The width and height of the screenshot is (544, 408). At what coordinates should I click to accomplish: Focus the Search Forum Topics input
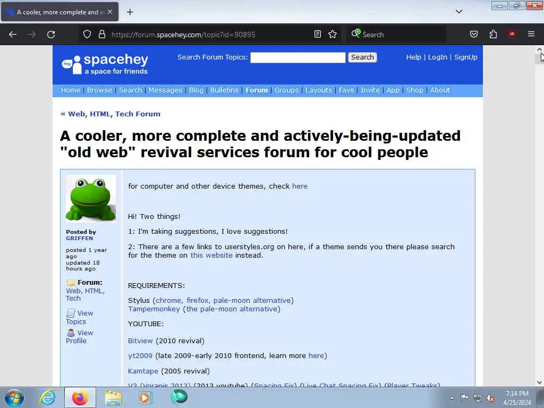coord(297,57)
